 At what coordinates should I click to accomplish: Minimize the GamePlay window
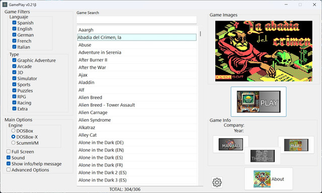(286, 5)
